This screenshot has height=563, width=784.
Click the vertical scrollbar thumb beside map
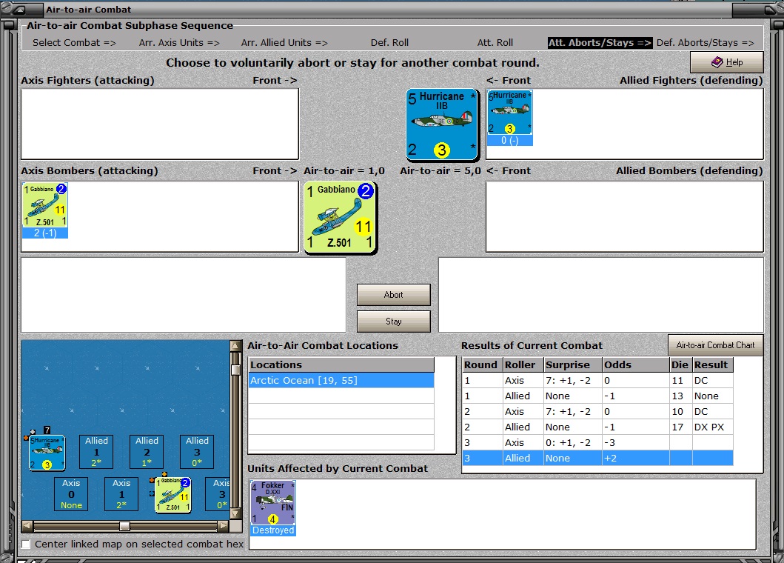click(x=235, y=370)
